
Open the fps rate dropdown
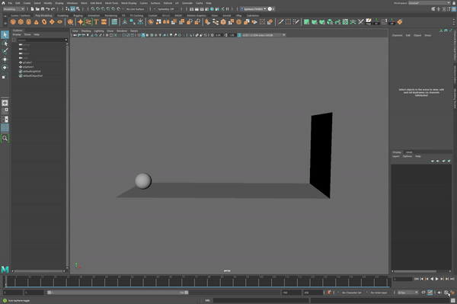(x=408, y=293)
